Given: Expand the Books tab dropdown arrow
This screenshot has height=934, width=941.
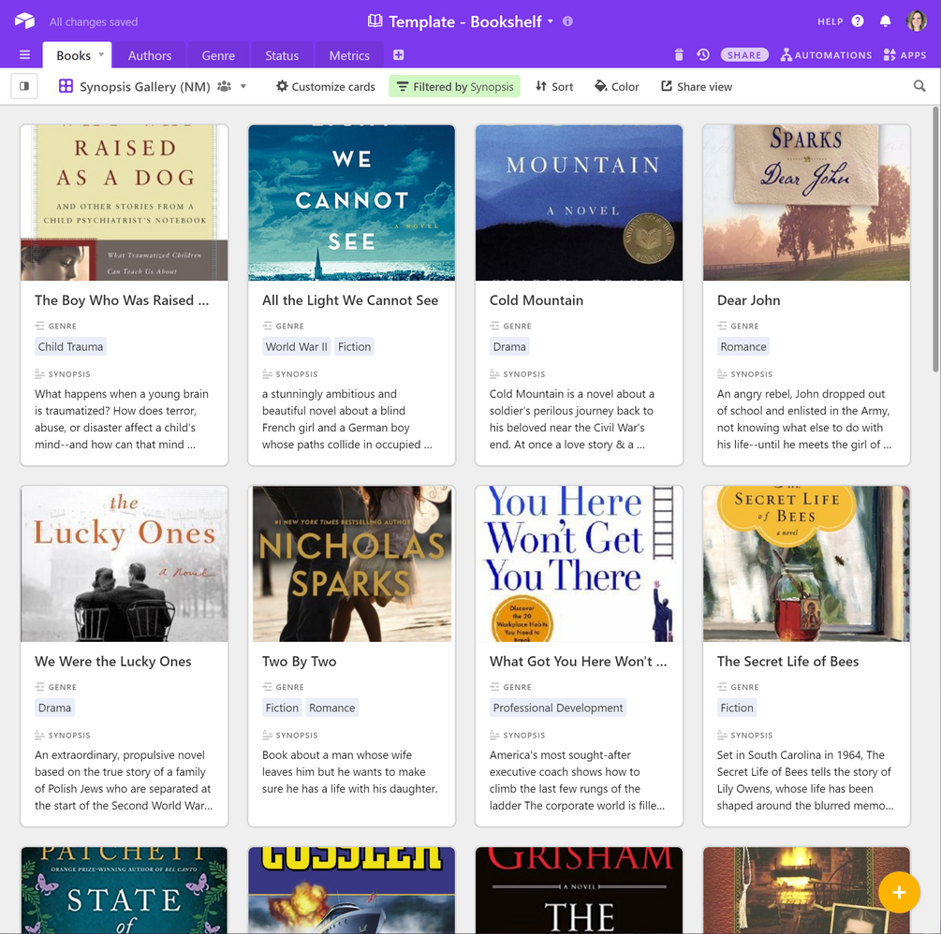Looking at the screenshot, I should tap(101, 54).
